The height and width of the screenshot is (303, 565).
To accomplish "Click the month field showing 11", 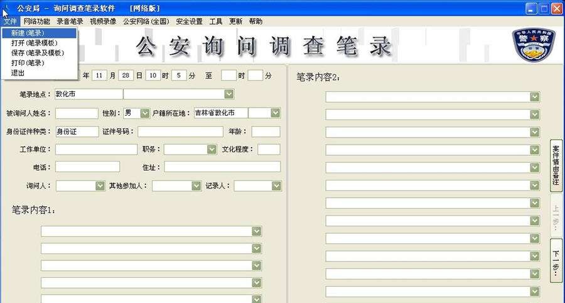I will (x=99, y=75).
